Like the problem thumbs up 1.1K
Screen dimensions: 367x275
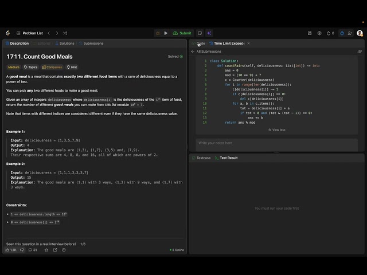[11, 250]
